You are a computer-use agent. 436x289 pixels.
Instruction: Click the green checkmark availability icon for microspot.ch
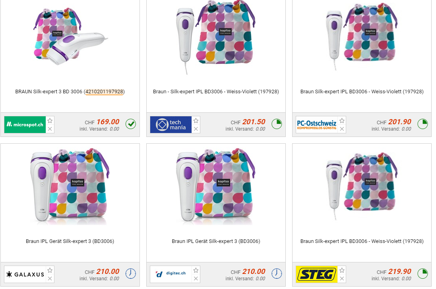click(x=131, y=124)
